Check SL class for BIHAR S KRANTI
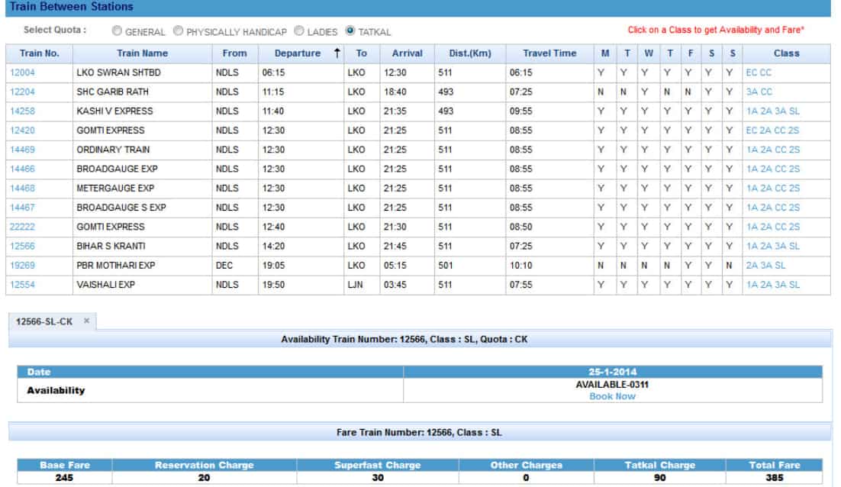 pyautogui.click(x=794, y=247)
